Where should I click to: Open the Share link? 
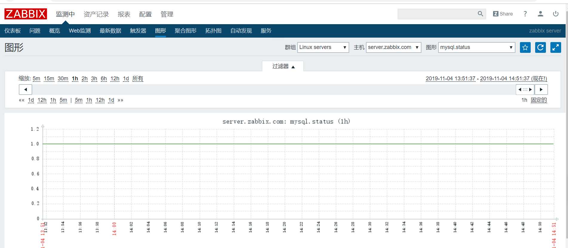coord(503,14)
